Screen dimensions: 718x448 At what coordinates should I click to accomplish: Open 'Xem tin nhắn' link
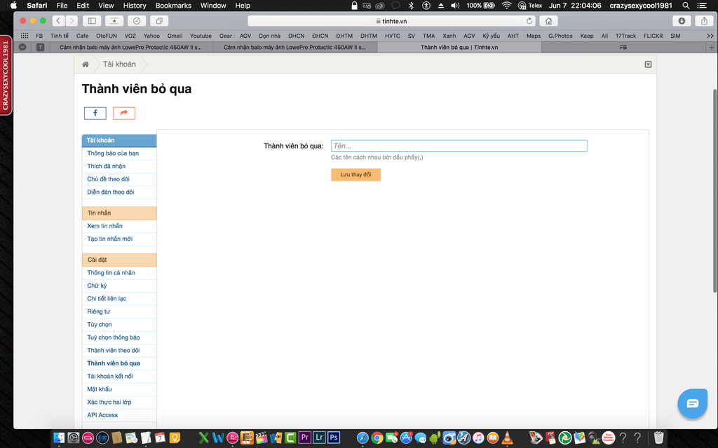pos(105,226)
